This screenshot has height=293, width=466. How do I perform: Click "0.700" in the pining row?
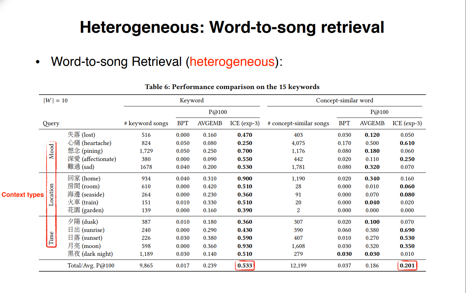(245, 151)
